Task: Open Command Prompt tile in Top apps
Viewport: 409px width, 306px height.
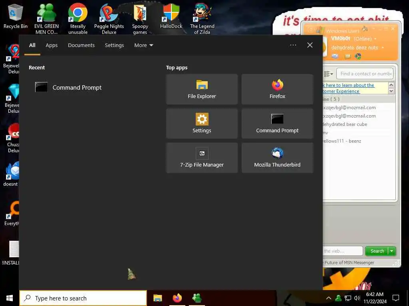Action: point(277,124)
